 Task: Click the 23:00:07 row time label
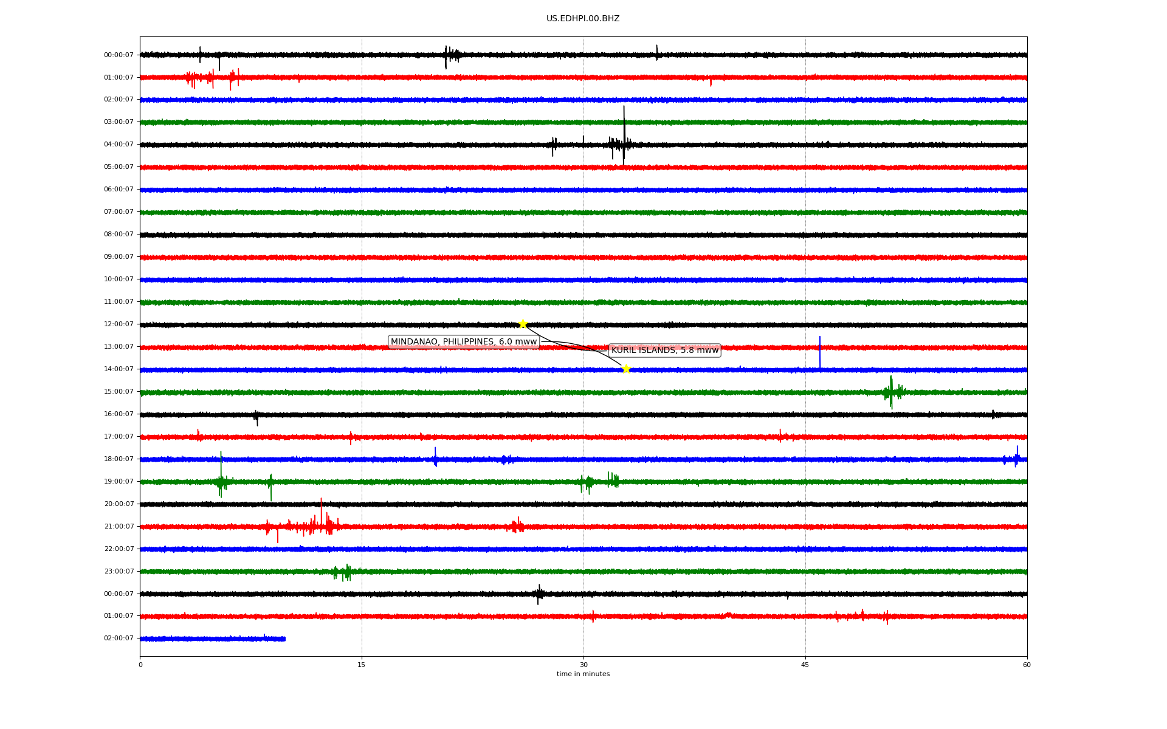click(x=119, y=572)
